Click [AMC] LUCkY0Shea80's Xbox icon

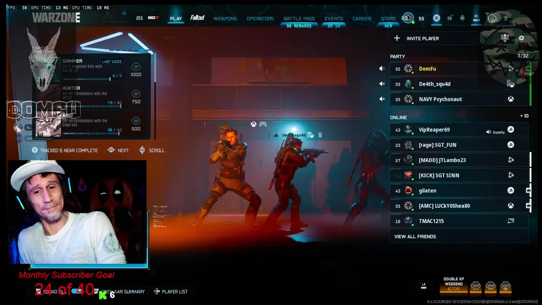tap(511, 206)
